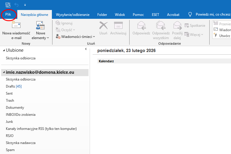Open the Skrzynka nadawcza folder
This screenshot has height=154, width=231.
pos(21,143)
